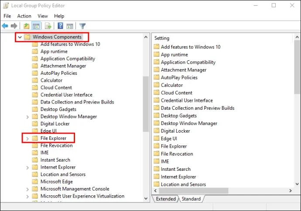This screenshot has width=301, height=211.
Task: Open App runtime in the right pane
Action: (x=174, y=55)
